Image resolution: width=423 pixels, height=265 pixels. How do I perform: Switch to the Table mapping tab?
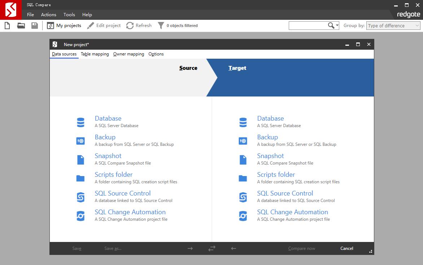[x=95, y=54]
